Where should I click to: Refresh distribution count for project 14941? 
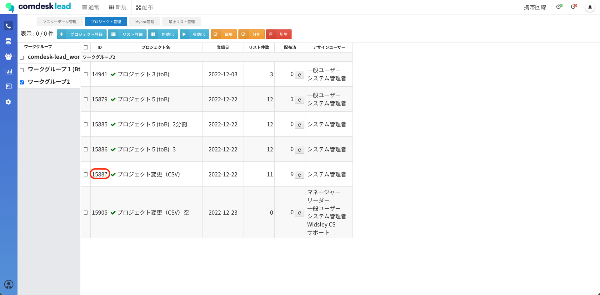[299, 75]
